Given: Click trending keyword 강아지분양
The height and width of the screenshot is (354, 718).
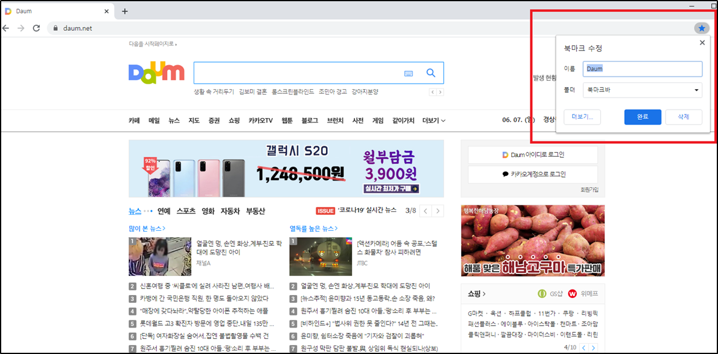Looking at the screenshot, I should coord(365,92).
